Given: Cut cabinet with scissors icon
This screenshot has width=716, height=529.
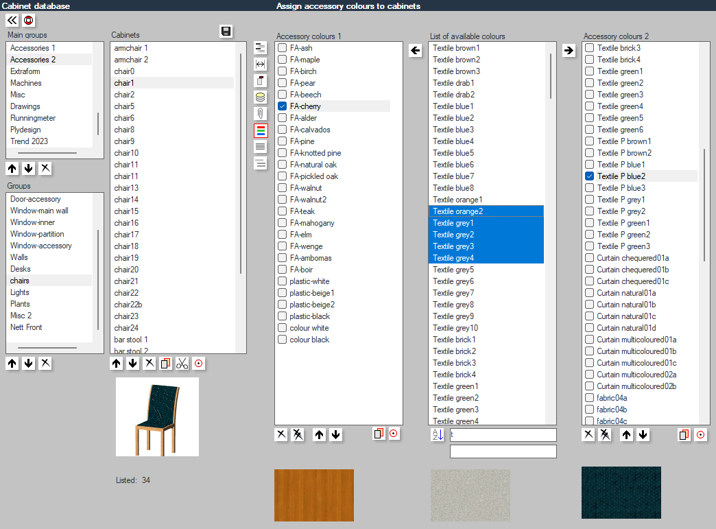Looking at the screenshot, I should click(x=182, y=364).
